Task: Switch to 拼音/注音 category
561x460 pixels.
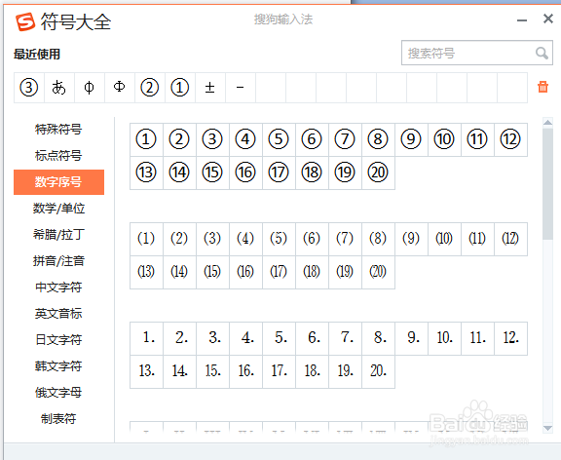Action: (x=58, y=260)
